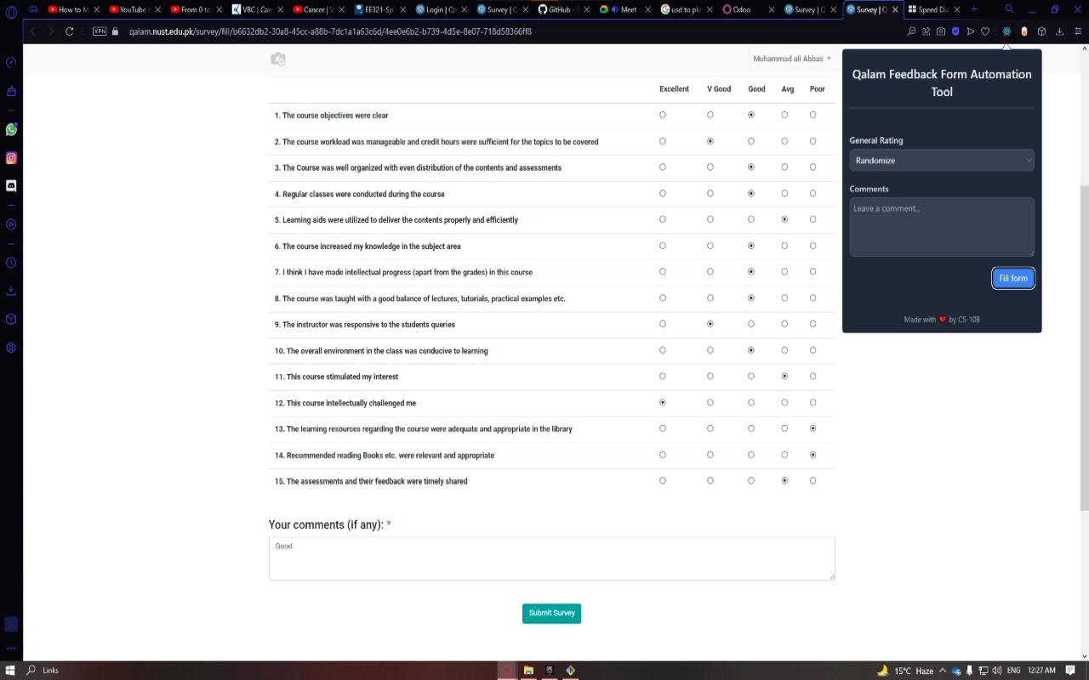1089x680 pixels.
Task: Open the search tabs magnifier icon
Action: click(x=1009, y=9)
